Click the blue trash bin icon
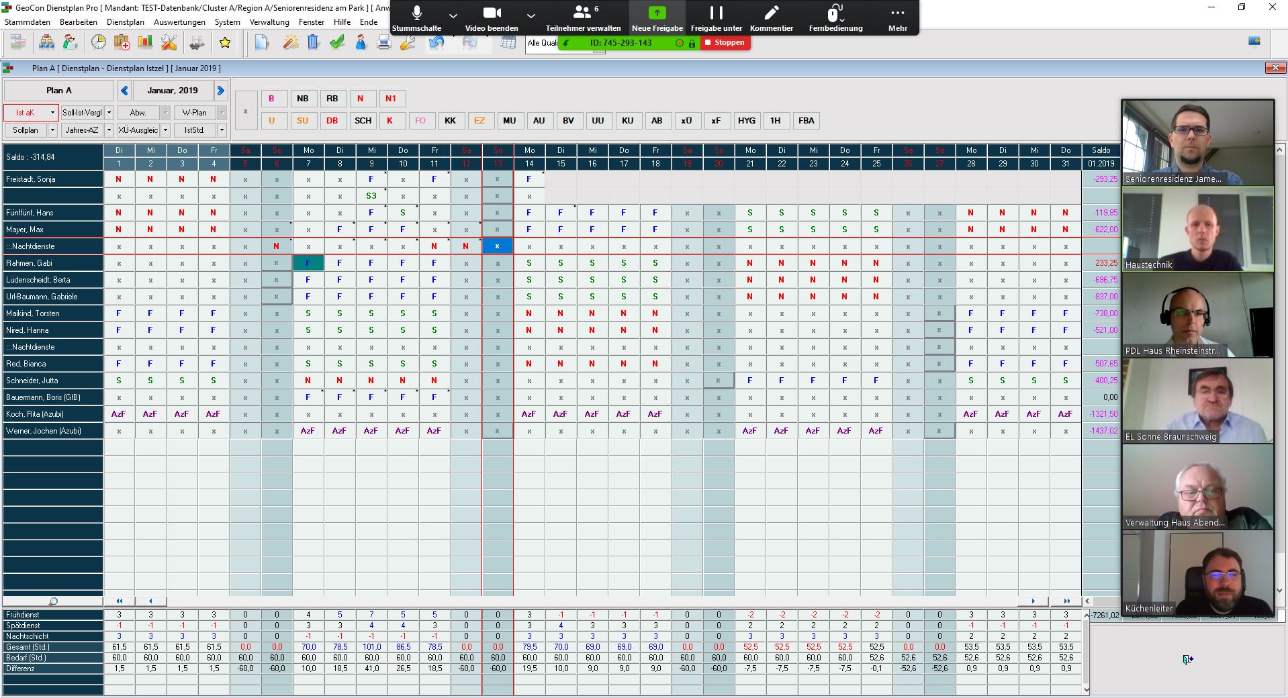Screen dimensions: 1288x698 click(313, 43)
